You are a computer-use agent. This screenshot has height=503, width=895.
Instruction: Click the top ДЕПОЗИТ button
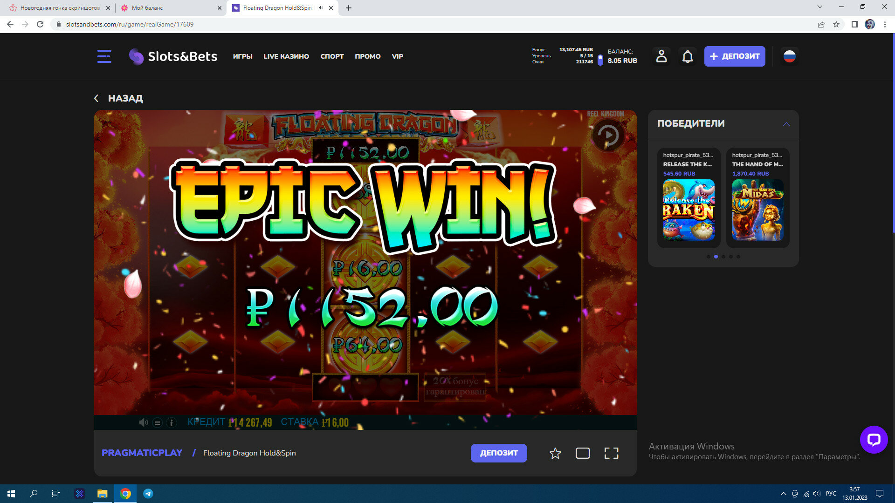[734, 56]
